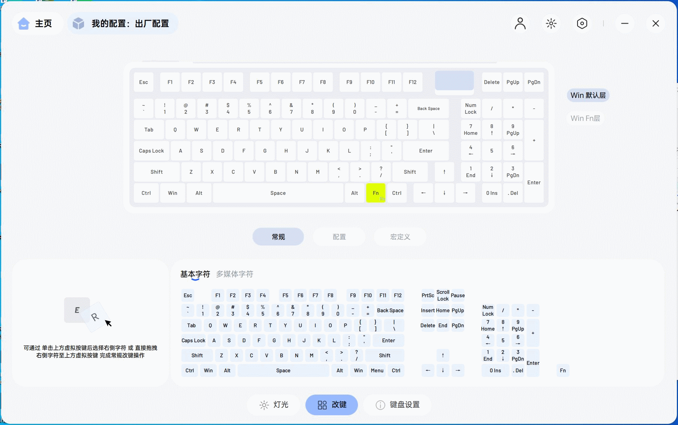Choose the up arrow in character panel
This screenshot has width=678, height=425.
(x=443, y=356)
